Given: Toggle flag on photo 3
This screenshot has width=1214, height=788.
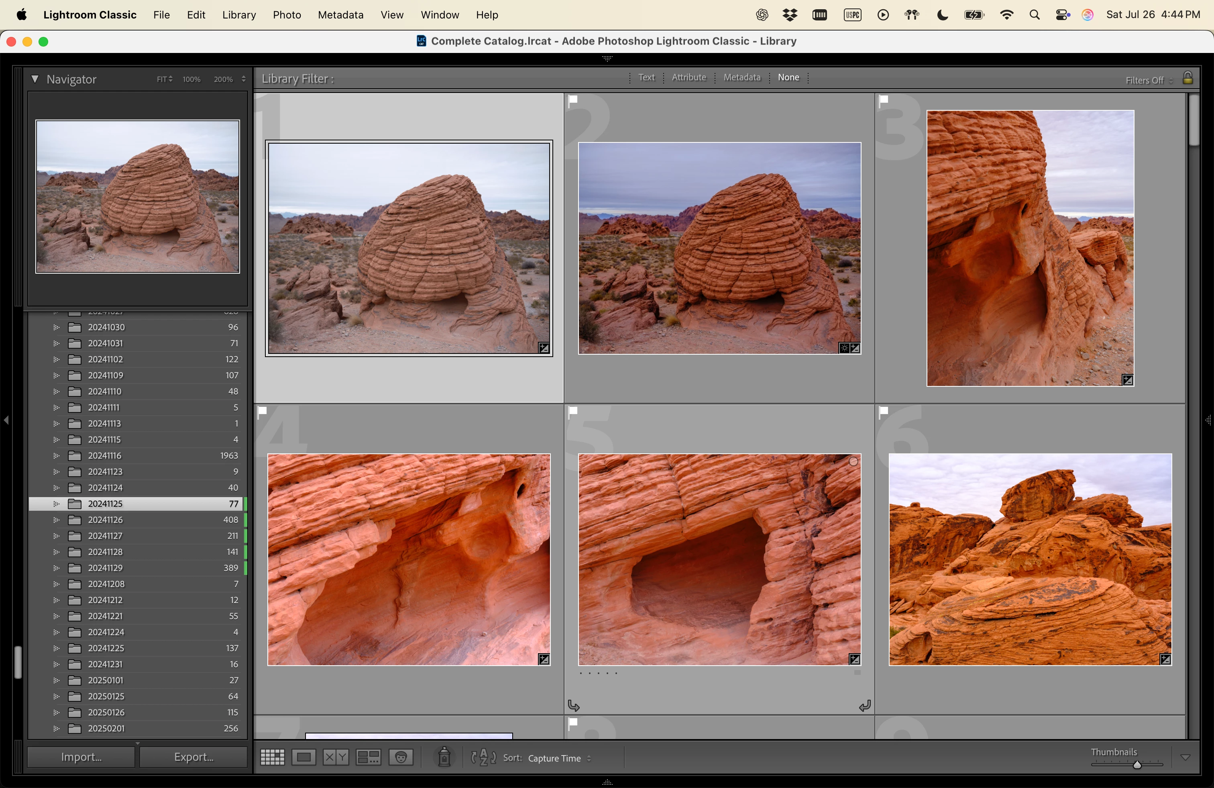Looking at the screenshot, I should coord(884,100).
